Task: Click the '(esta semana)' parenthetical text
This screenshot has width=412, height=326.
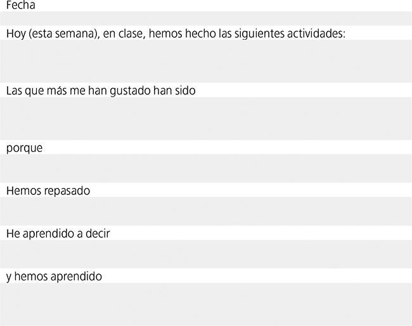Action: tap(60, 34)
